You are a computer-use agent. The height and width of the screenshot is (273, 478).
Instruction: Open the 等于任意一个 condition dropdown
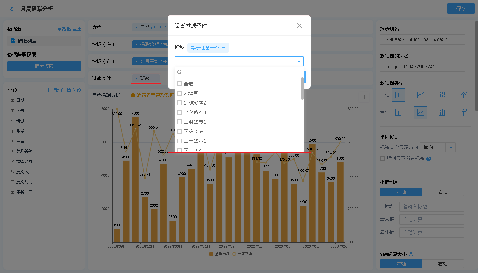[x=208, y=48]
